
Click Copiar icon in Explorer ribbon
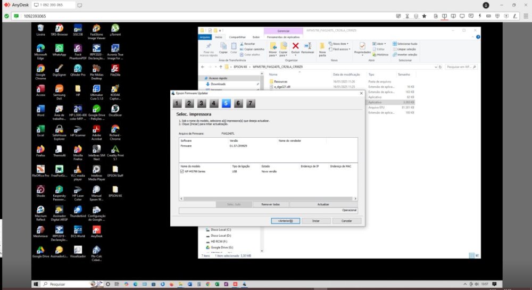click(223, 48)
